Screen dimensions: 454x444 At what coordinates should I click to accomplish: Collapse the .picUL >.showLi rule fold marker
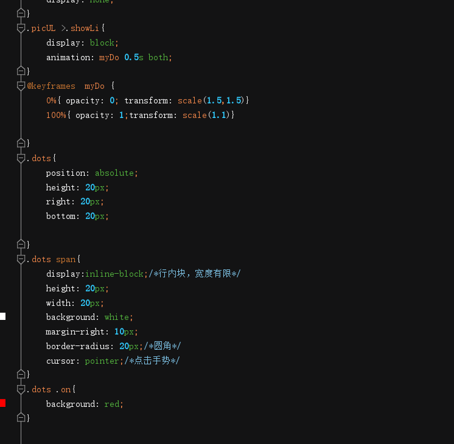click(x=21, y=28)
